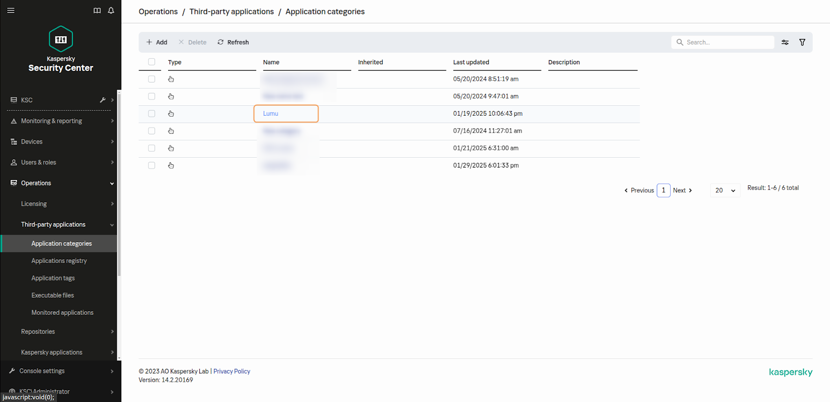Click the Add button
Image resolution: width=830 pixels, height=402 pixels.
tap(157, 43)
